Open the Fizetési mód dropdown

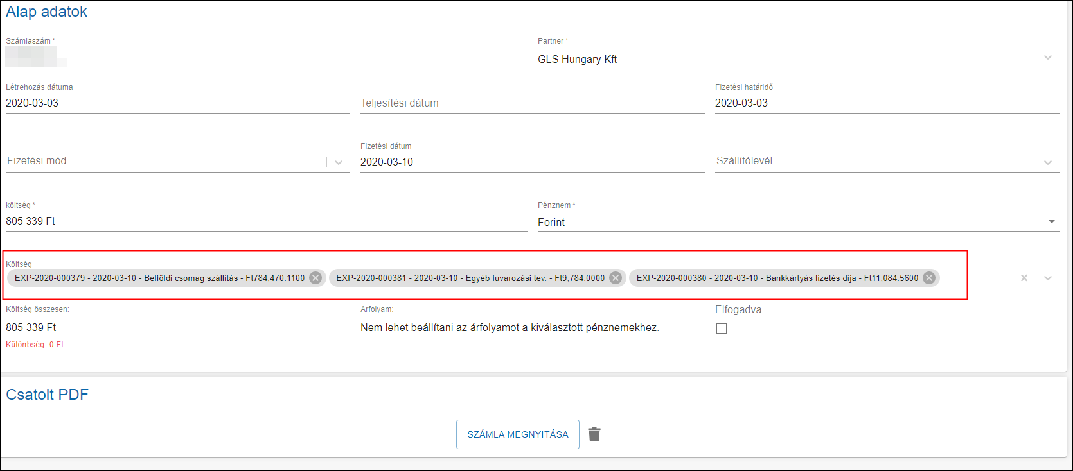[x=339, y=162]
